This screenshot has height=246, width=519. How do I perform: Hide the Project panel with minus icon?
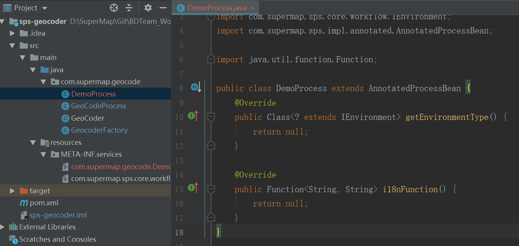coord(163,8)
